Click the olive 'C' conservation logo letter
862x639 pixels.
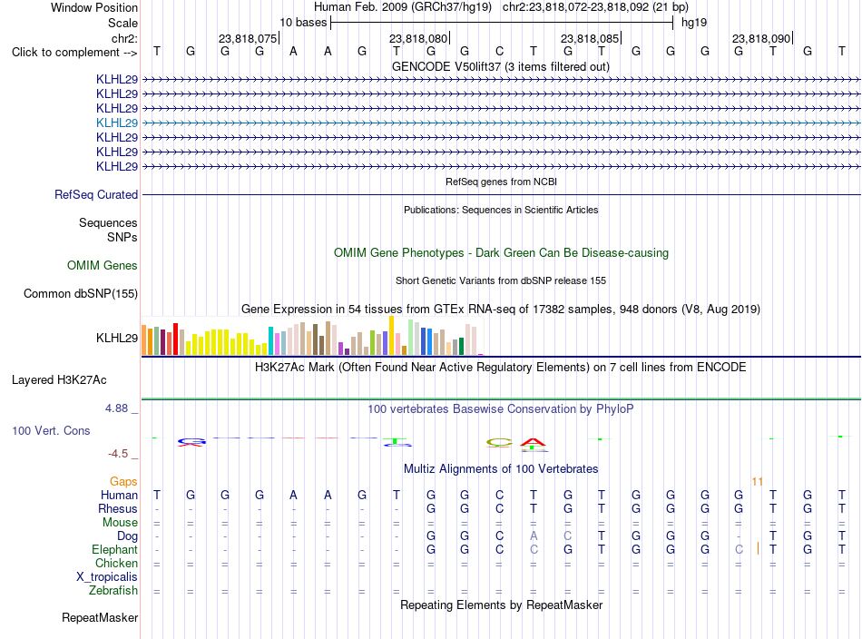click(x=499, y=442)
